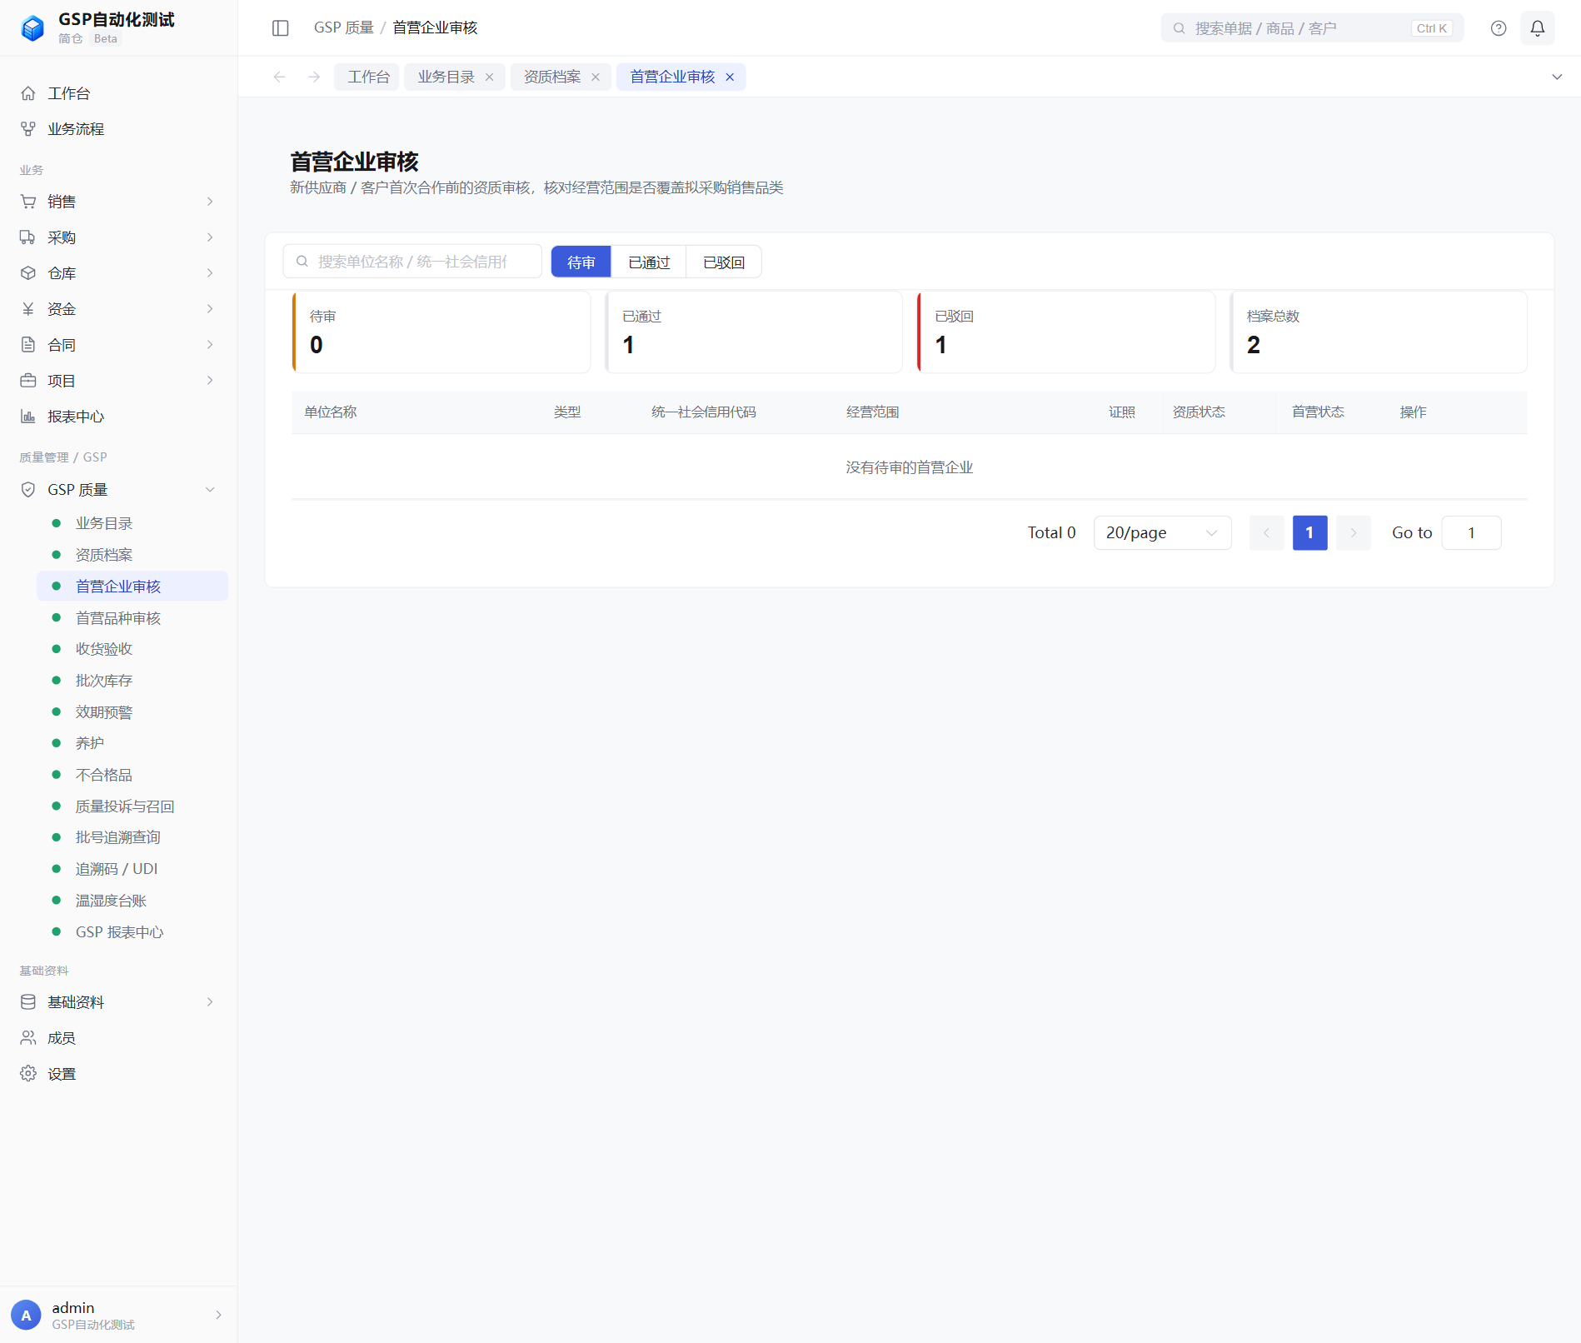Open the notifications bell
This screenshot has width=1581, height=1343.
point(1537,28)
